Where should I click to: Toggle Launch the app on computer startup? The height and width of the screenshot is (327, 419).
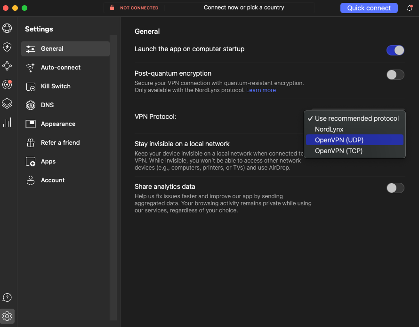[x=395, y=50]
